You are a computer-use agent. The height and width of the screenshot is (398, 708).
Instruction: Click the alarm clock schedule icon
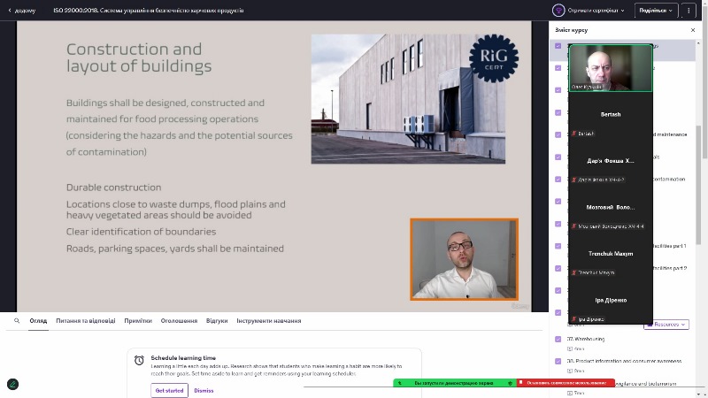coord(139,360)
